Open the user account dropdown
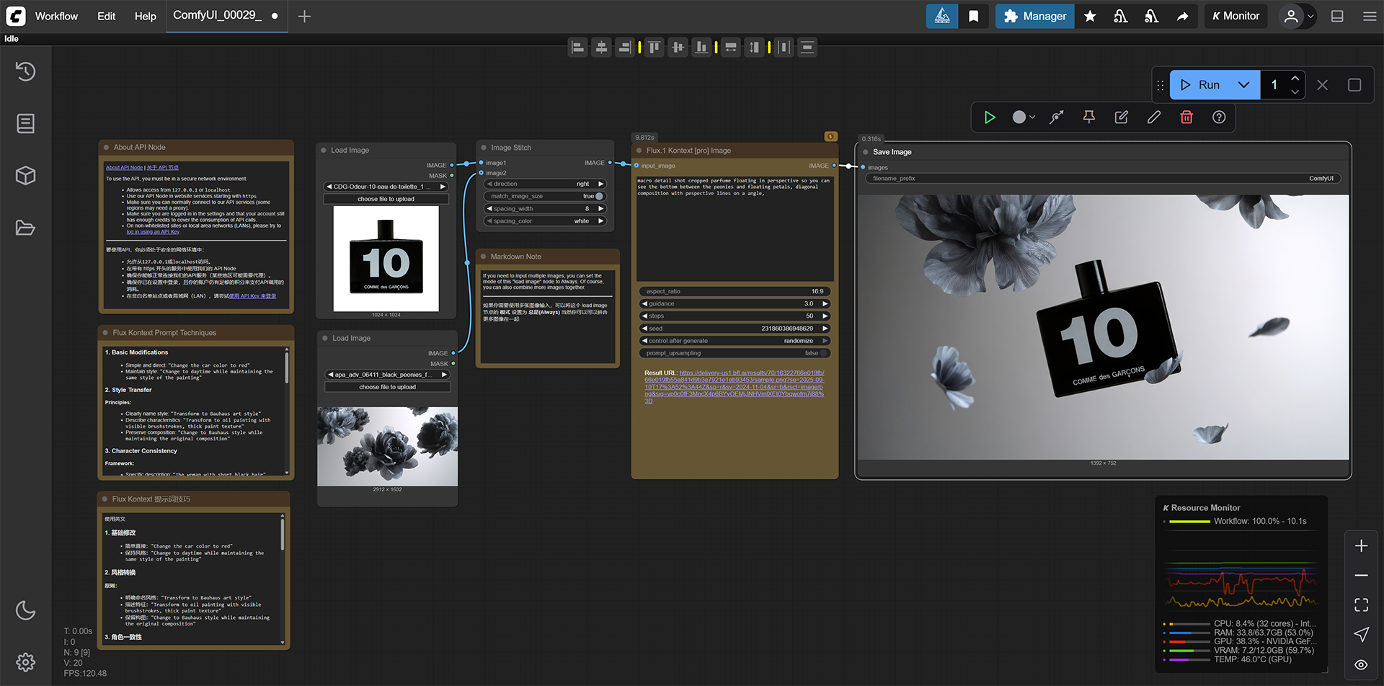The image size is (1384, 686). point(1297,16)
